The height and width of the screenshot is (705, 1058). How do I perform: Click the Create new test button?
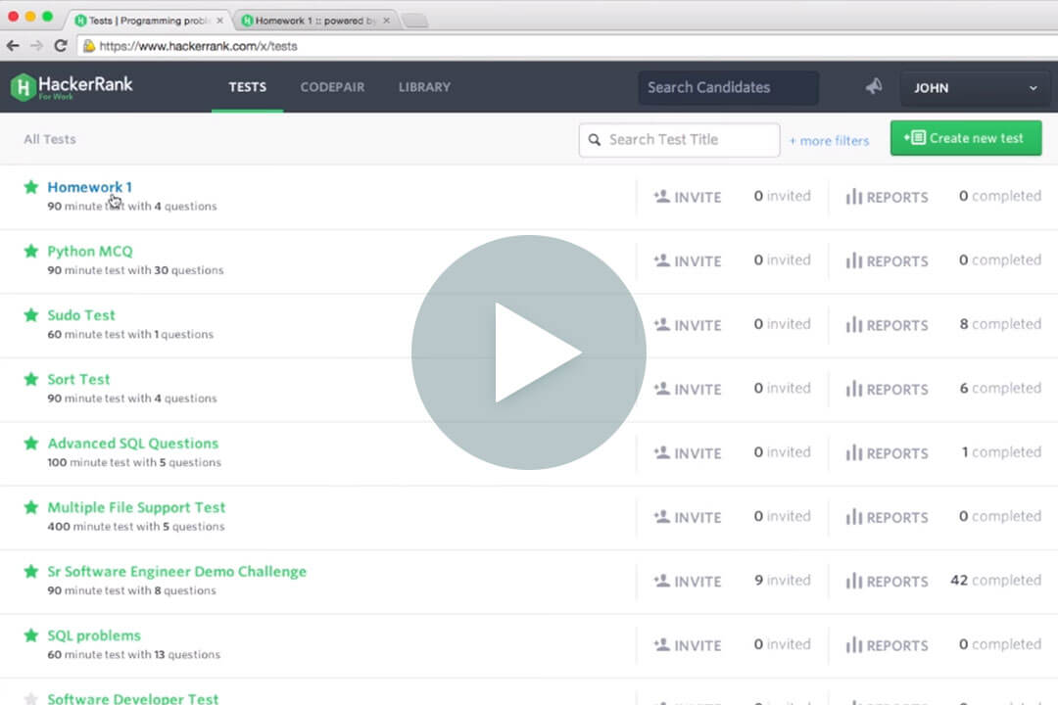pos(966,138)
